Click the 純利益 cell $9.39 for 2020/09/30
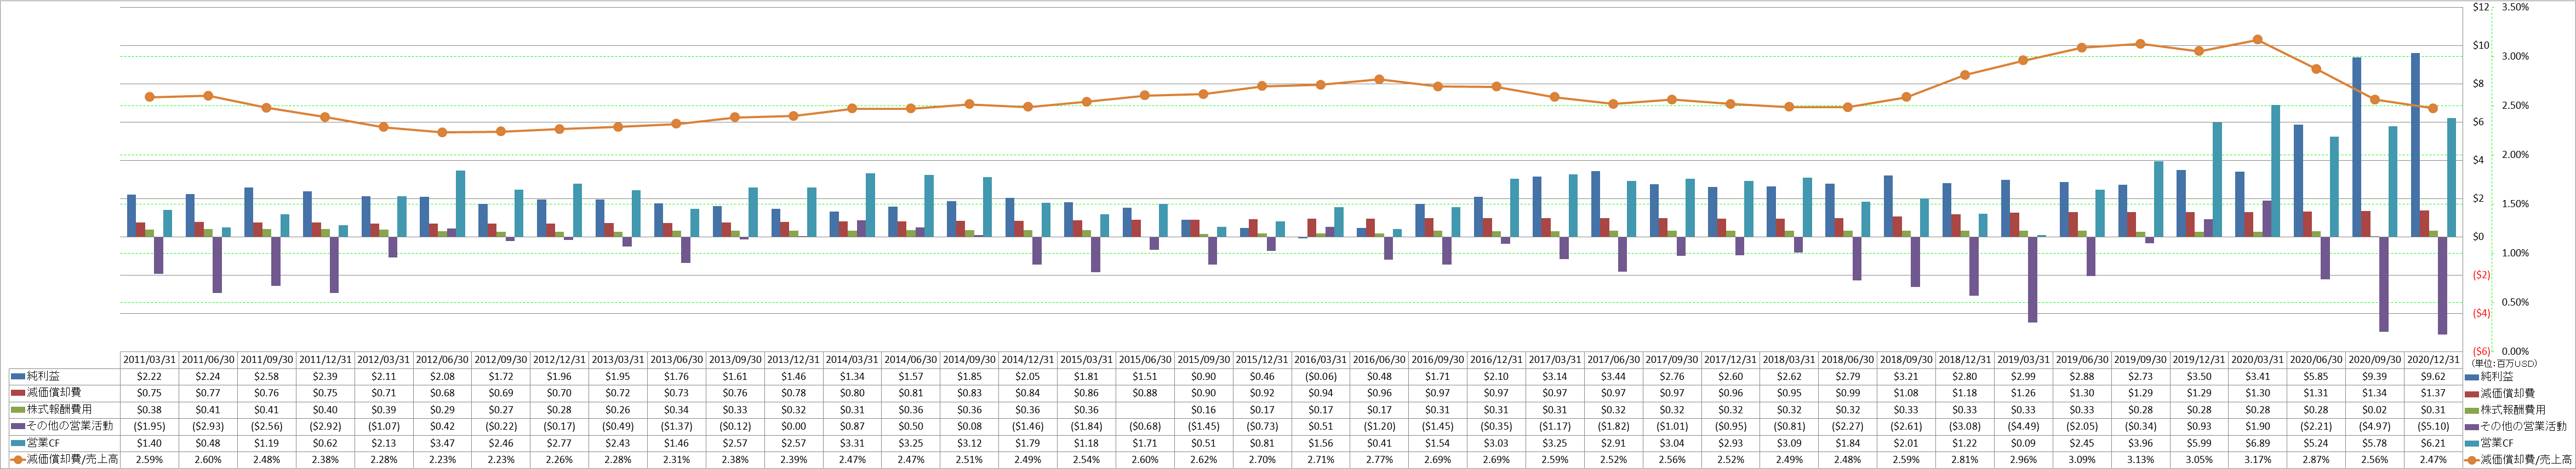The image size is (2576, 469). coord(2375,376)
